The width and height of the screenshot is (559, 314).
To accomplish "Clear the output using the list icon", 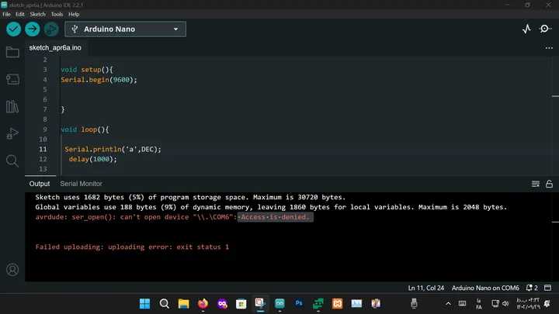I will tap(536, 184).
